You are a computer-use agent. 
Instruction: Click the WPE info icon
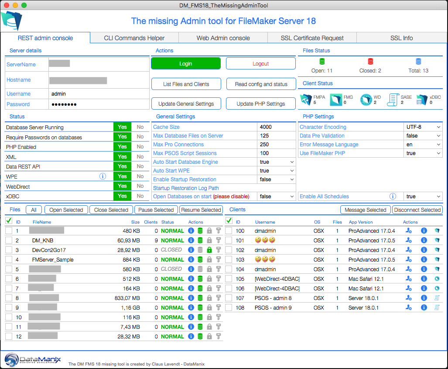click(x=103, y=176)
